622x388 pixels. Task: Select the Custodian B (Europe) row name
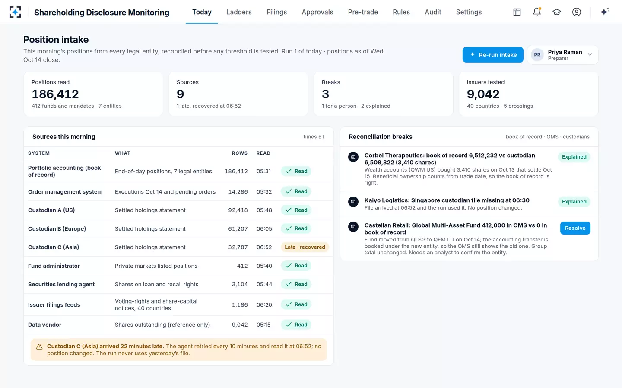click(x=57, y=229)
